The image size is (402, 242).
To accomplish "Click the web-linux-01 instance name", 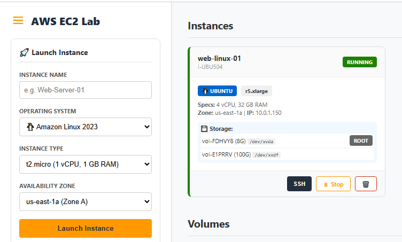I will pos(219,58).
